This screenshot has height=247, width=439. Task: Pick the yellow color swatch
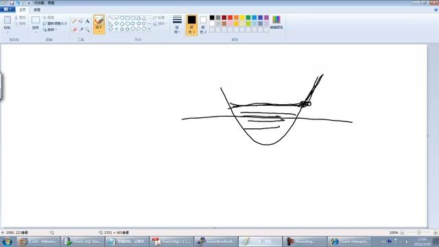pyautogui.click(x=242, y=18)
